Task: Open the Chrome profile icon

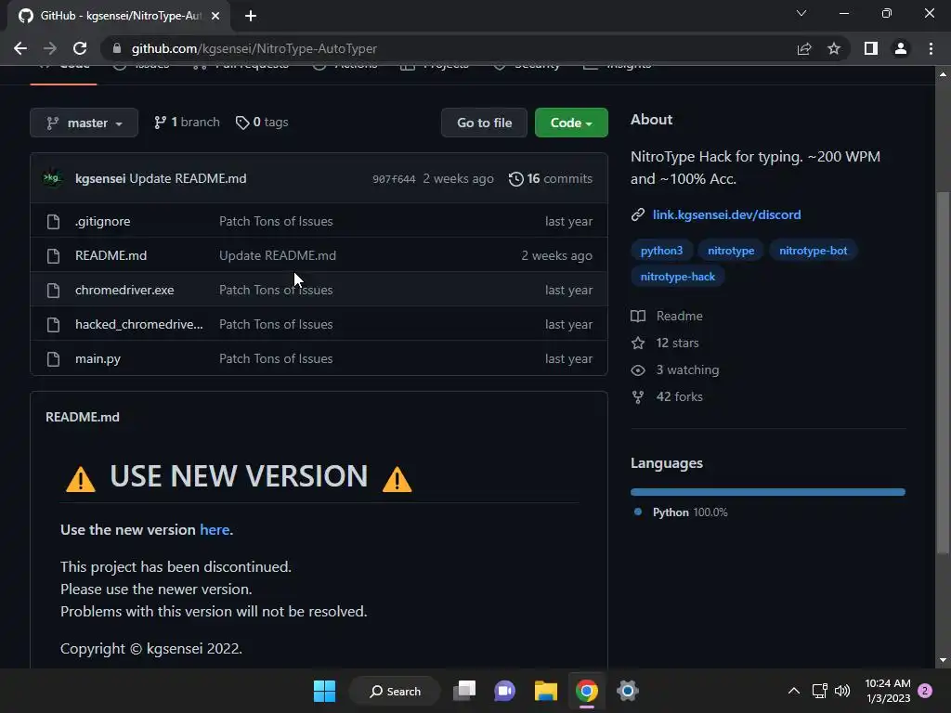Action: click(901, 48)
